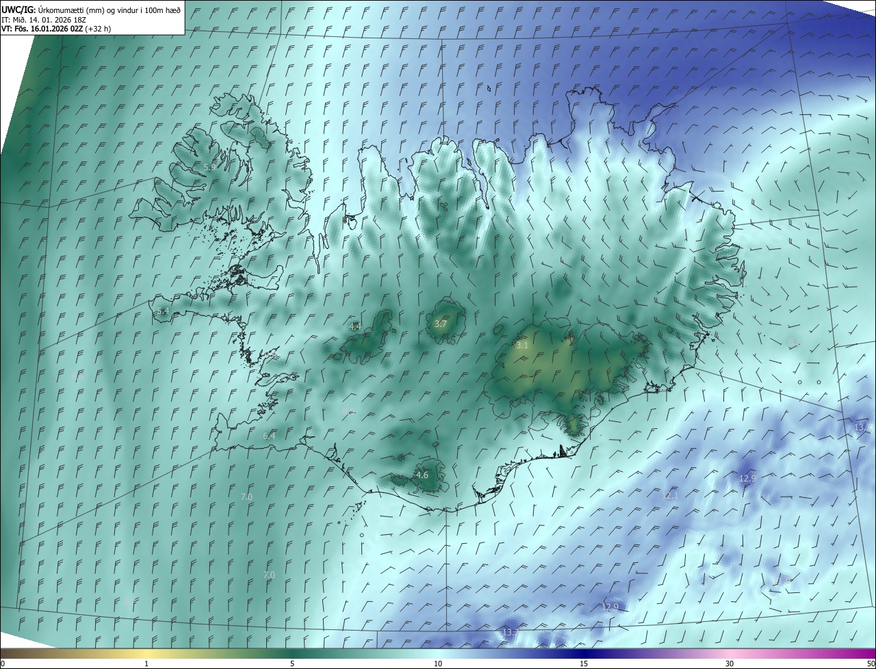This screenshot has height=669, width=876.
Task: Click the legend tick label '5' on the color scale
Action: (292, 664)
